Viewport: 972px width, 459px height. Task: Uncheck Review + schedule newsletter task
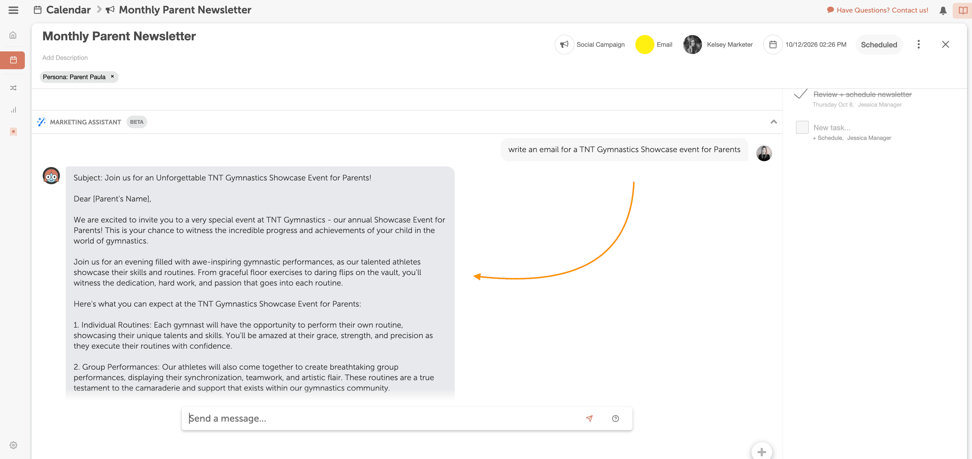(x=800, y=94)
